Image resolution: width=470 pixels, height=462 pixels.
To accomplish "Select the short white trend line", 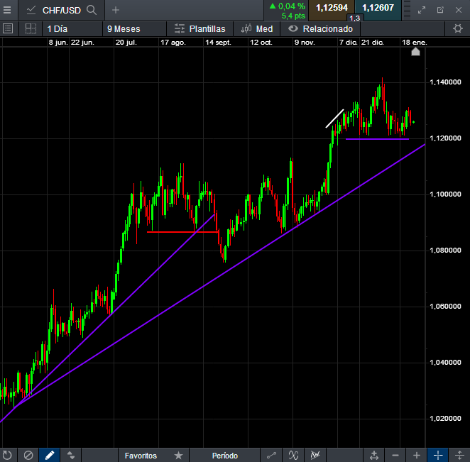I will tap(334, 119).
